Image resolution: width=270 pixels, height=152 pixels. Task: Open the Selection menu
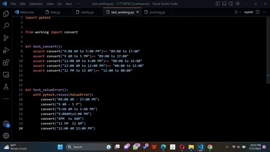[x=36, y=4]
